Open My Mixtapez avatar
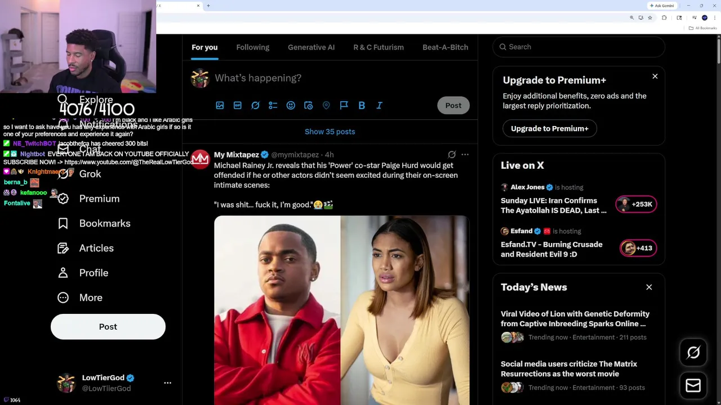The image size is (721, 405). pos(200,159)
